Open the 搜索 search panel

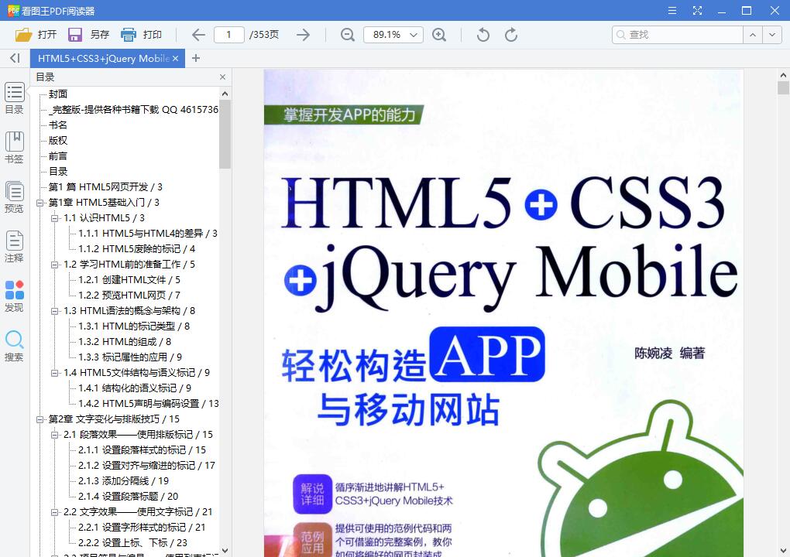click(15, 346)
